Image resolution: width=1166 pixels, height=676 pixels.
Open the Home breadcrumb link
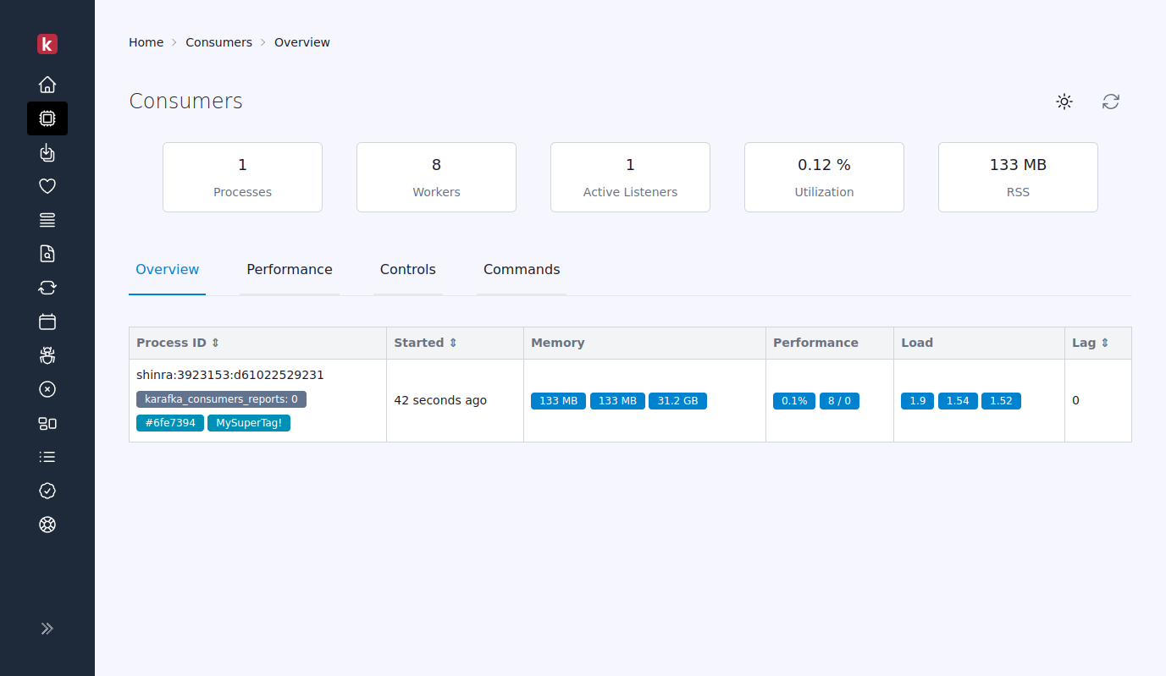pos(146,41)
